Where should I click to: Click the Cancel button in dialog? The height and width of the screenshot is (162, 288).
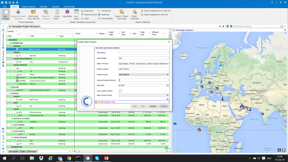(x=153, y=106)
